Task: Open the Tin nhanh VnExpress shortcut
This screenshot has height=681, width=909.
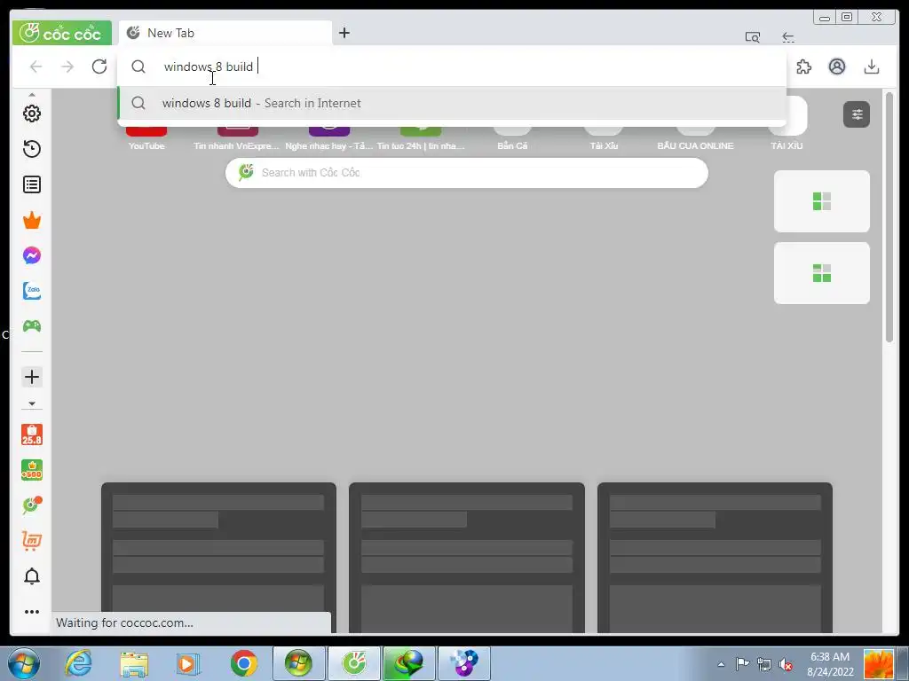Action: (x=236, y=139)
